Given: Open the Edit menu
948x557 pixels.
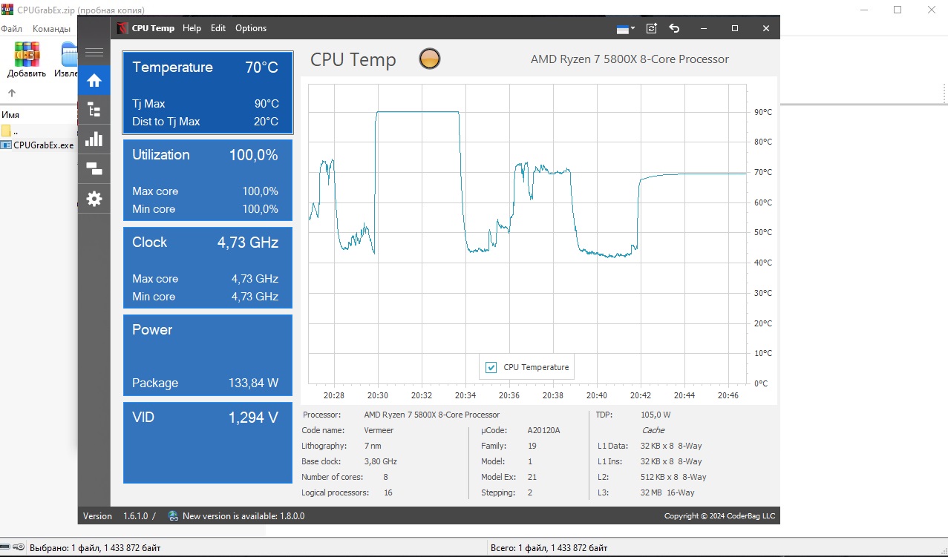Looking at the screenshot, I should coord(218,28).
